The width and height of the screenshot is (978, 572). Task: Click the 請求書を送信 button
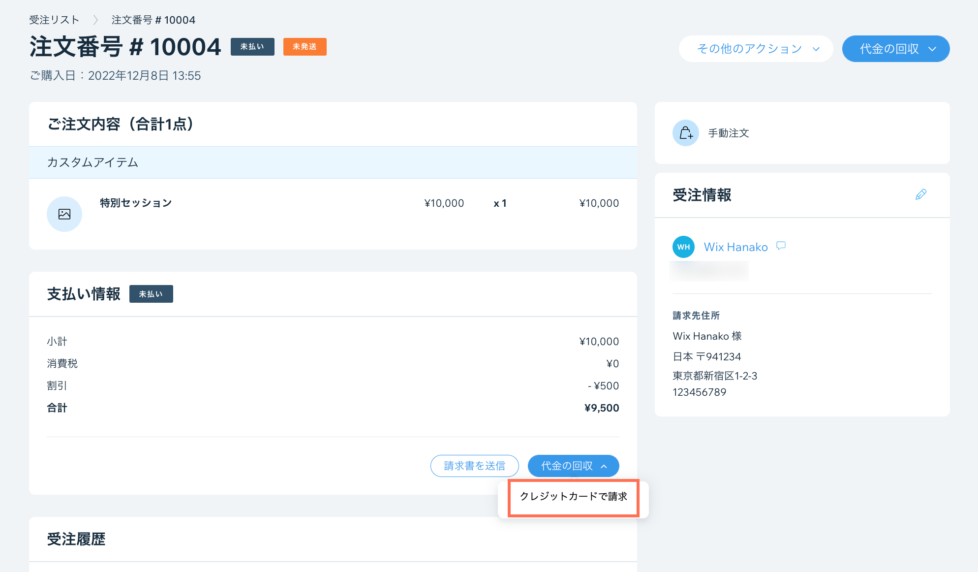[474, 466]
